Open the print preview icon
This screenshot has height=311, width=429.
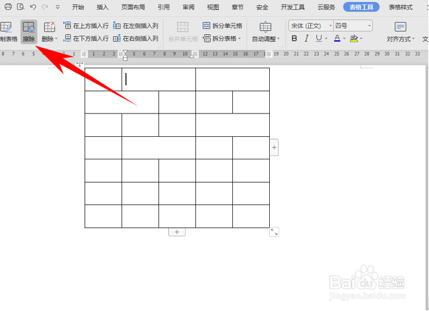pos(21,6)
